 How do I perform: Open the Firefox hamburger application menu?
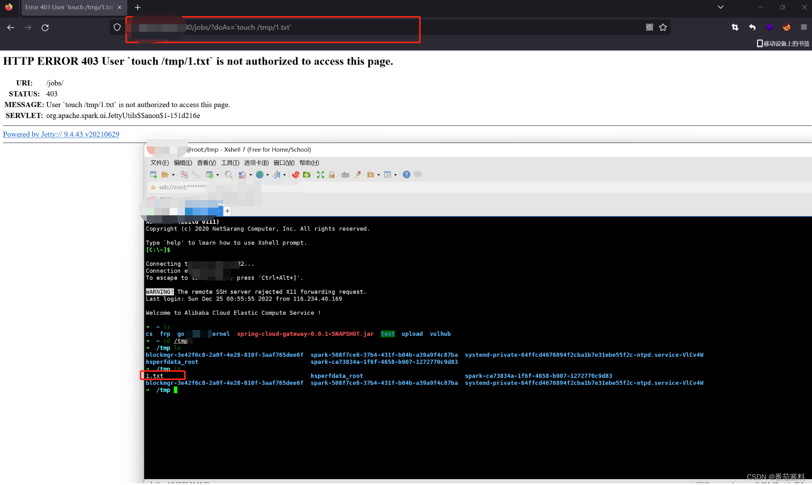(x=803, y=28)
